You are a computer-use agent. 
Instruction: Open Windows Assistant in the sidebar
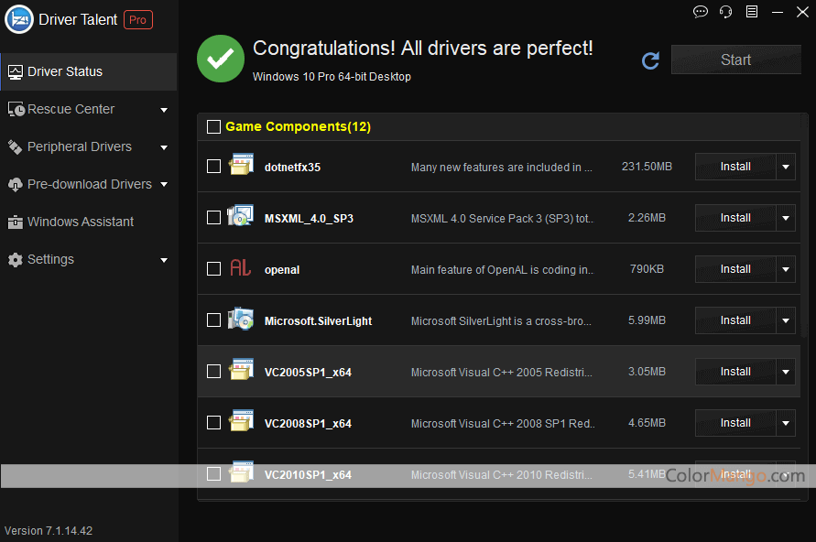(80, 222)
